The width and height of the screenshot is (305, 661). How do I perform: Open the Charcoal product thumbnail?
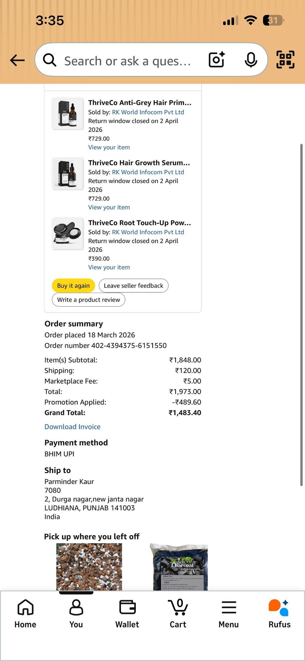[180, 567]
